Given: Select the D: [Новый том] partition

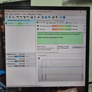Looking at the screenshot, I should pyautogui.click(x=21, y=60).
